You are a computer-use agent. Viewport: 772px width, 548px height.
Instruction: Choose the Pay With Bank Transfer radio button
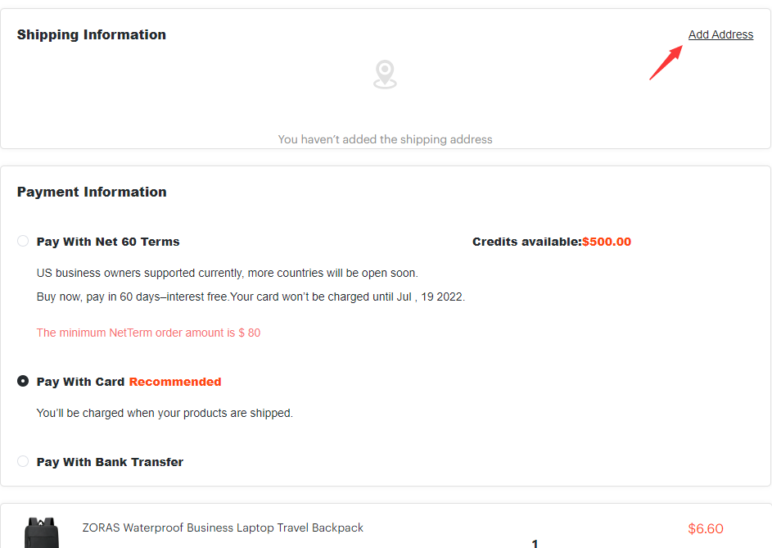pyautogui.click(x=23, y=461)
